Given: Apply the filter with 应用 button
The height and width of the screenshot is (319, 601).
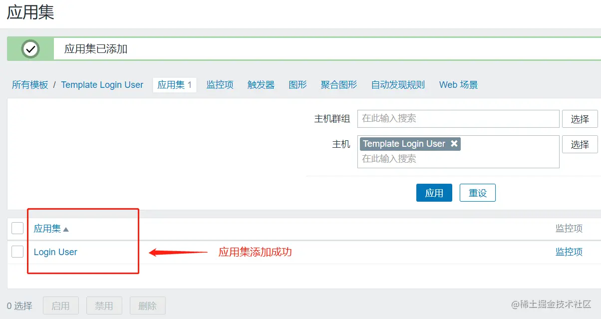Looking at the screenshot, I should pyautogui.click(x=434, y=193).
